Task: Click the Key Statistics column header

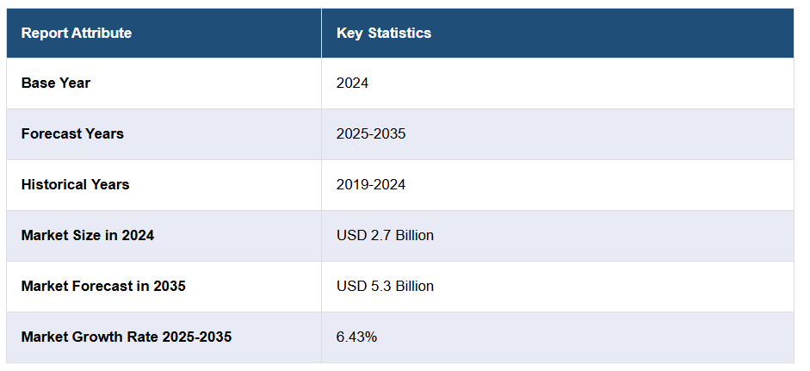Action: click(x=384, y=34)
